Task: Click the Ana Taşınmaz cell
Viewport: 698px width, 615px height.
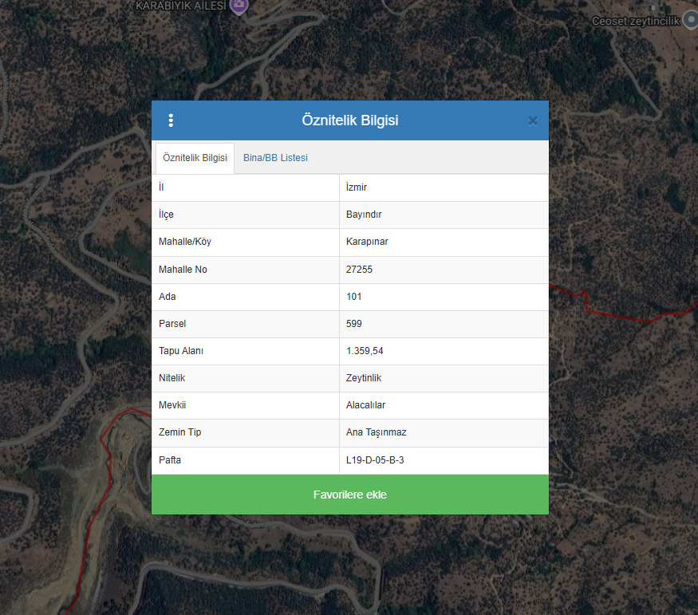Action: click(x=377, y=432)
